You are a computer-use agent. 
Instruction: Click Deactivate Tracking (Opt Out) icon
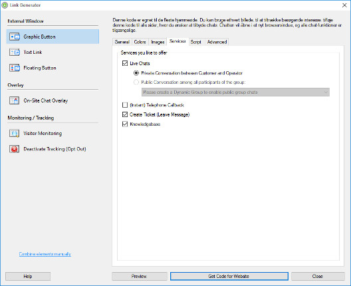[15, 149]
